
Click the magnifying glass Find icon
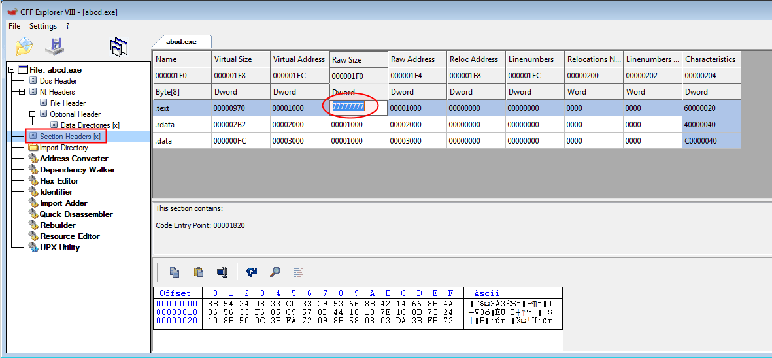tap(275, 272)
